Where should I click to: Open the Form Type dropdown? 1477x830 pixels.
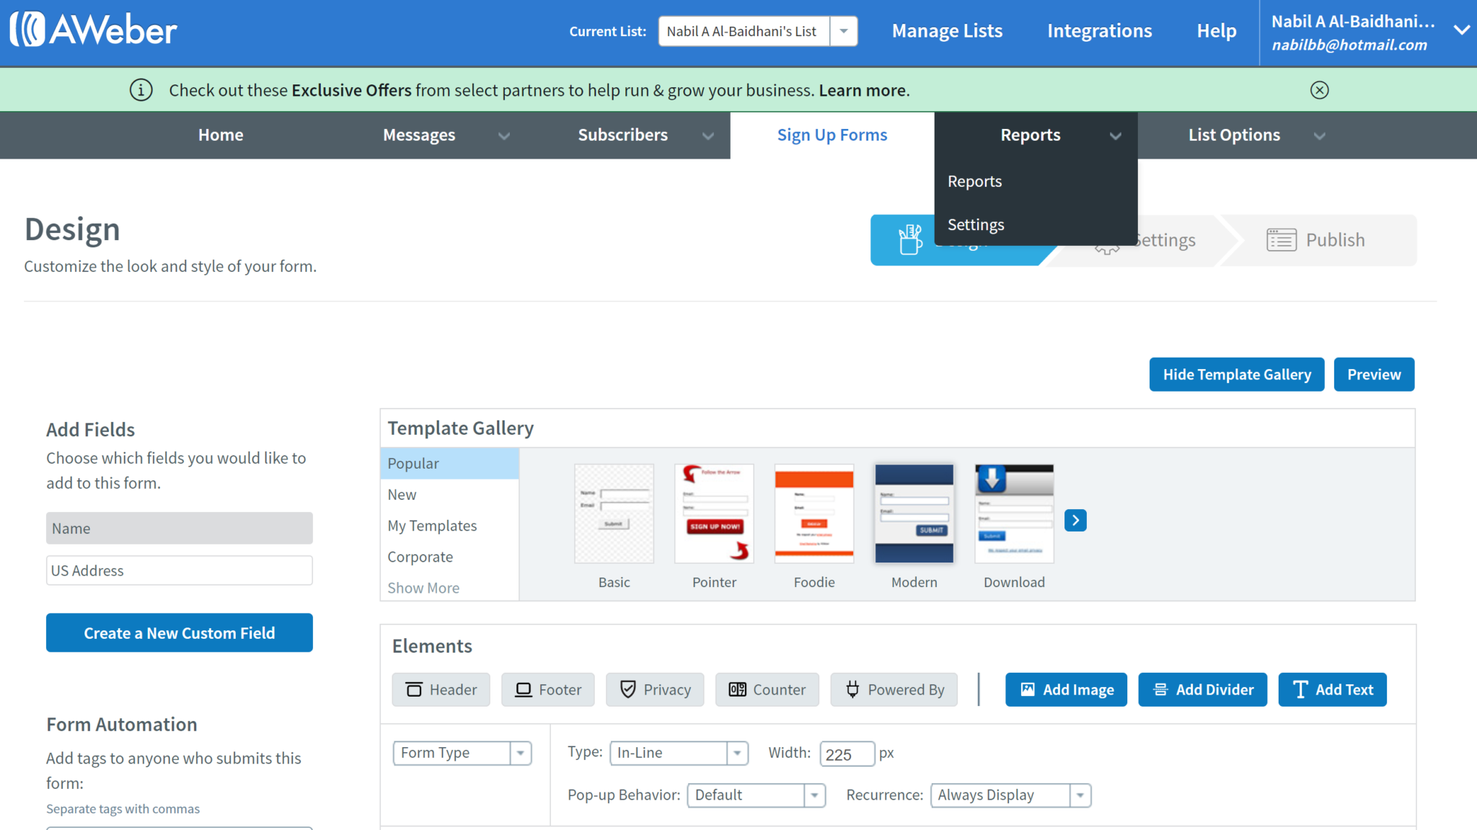tap(462, 753)
